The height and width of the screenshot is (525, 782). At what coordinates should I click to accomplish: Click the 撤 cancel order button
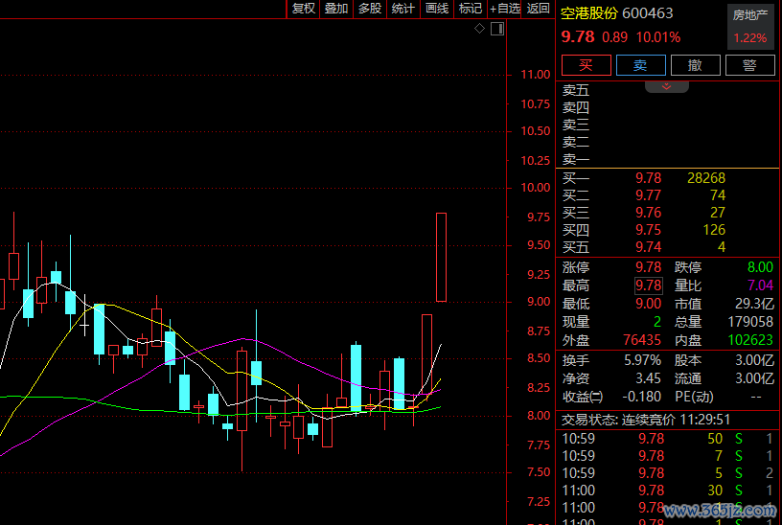[x=695, y=65]
